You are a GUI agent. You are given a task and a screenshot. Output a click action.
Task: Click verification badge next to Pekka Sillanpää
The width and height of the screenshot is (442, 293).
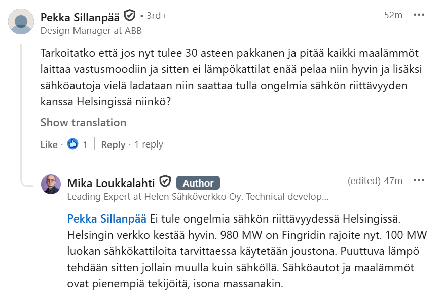130,15
